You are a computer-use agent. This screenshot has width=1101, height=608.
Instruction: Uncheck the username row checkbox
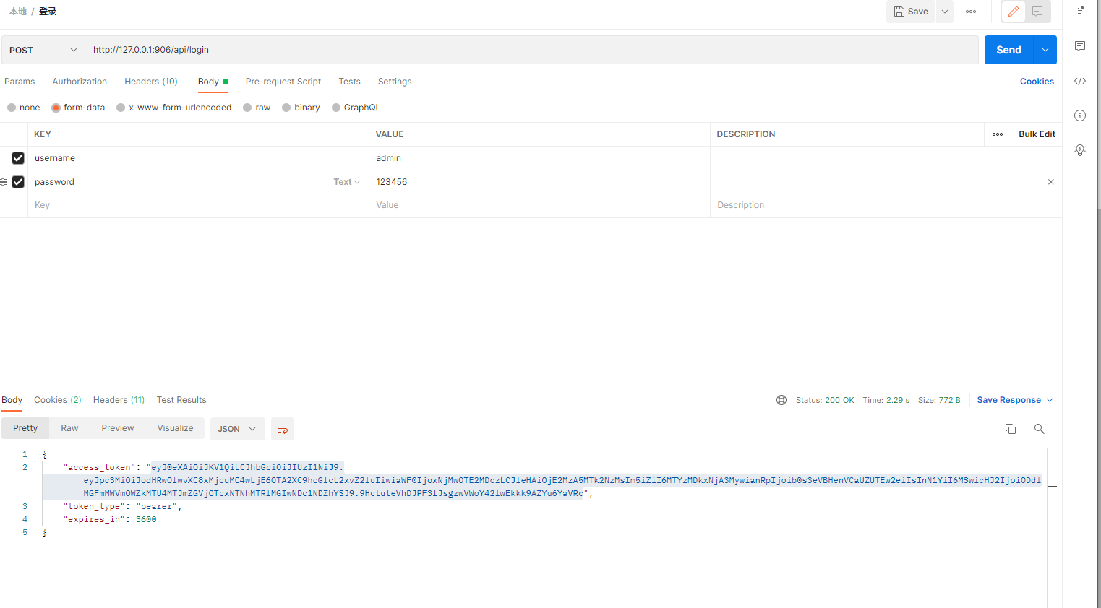[x=18, y=158]
